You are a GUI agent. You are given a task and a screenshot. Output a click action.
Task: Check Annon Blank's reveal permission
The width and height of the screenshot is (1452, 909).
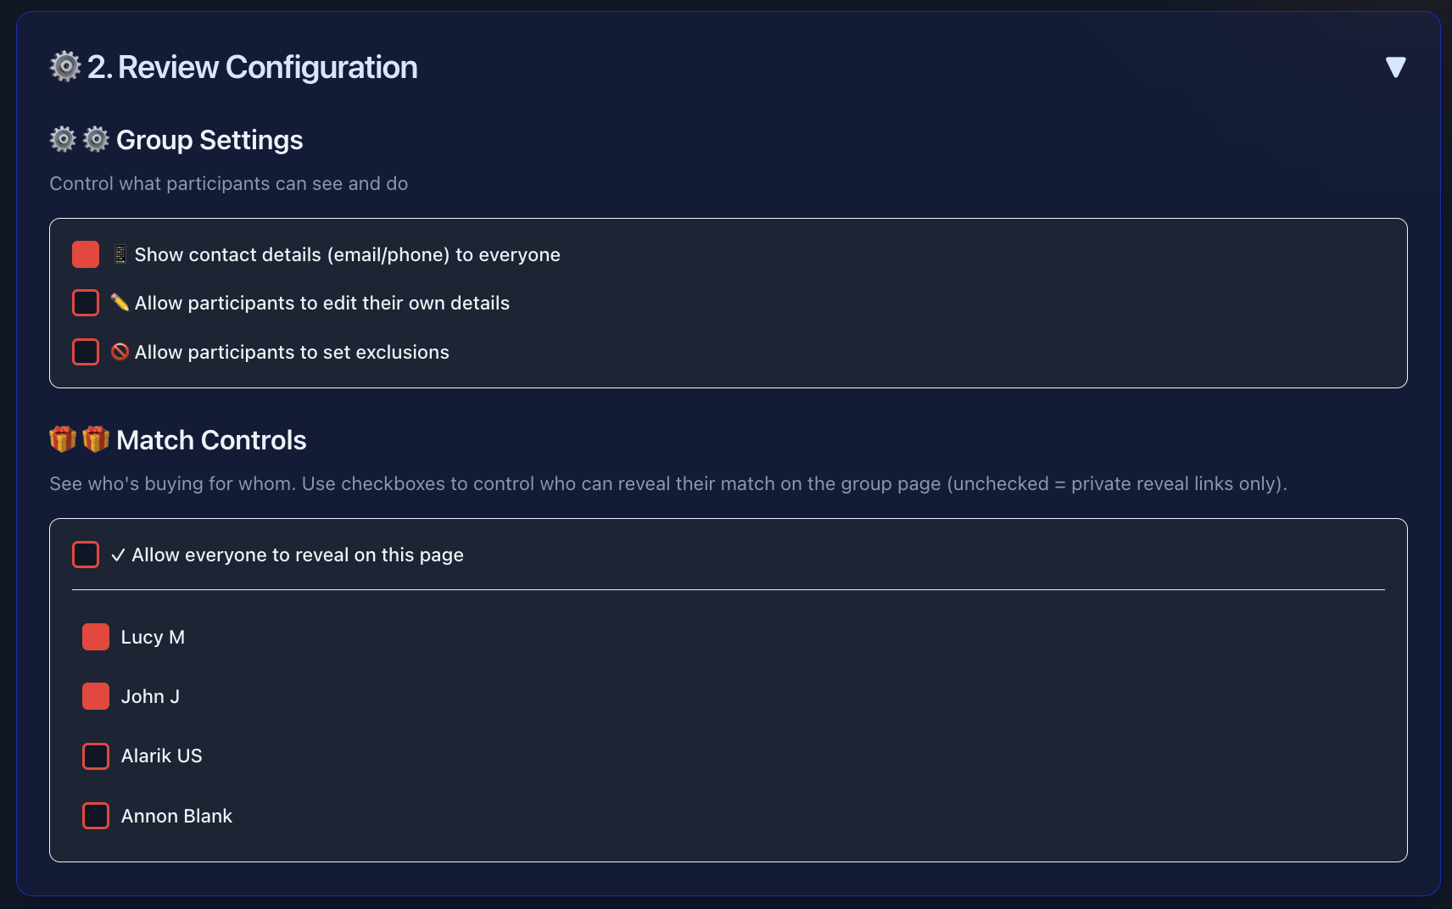coord(95,816)
